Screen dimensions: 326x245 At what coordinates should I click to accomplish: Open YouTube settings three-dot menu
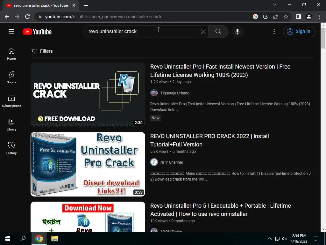[274, 32]
